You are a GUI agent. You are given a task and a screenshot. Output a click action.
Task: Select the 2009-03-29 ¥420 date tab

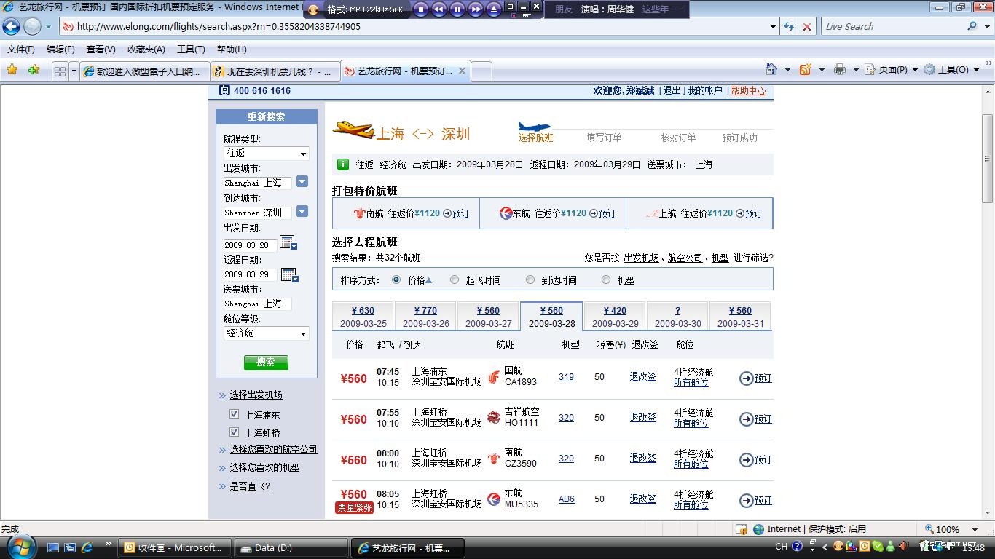tap(615, 317)
